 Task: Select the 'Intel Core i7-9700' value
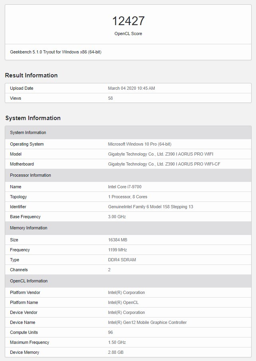tap(125, 187)
